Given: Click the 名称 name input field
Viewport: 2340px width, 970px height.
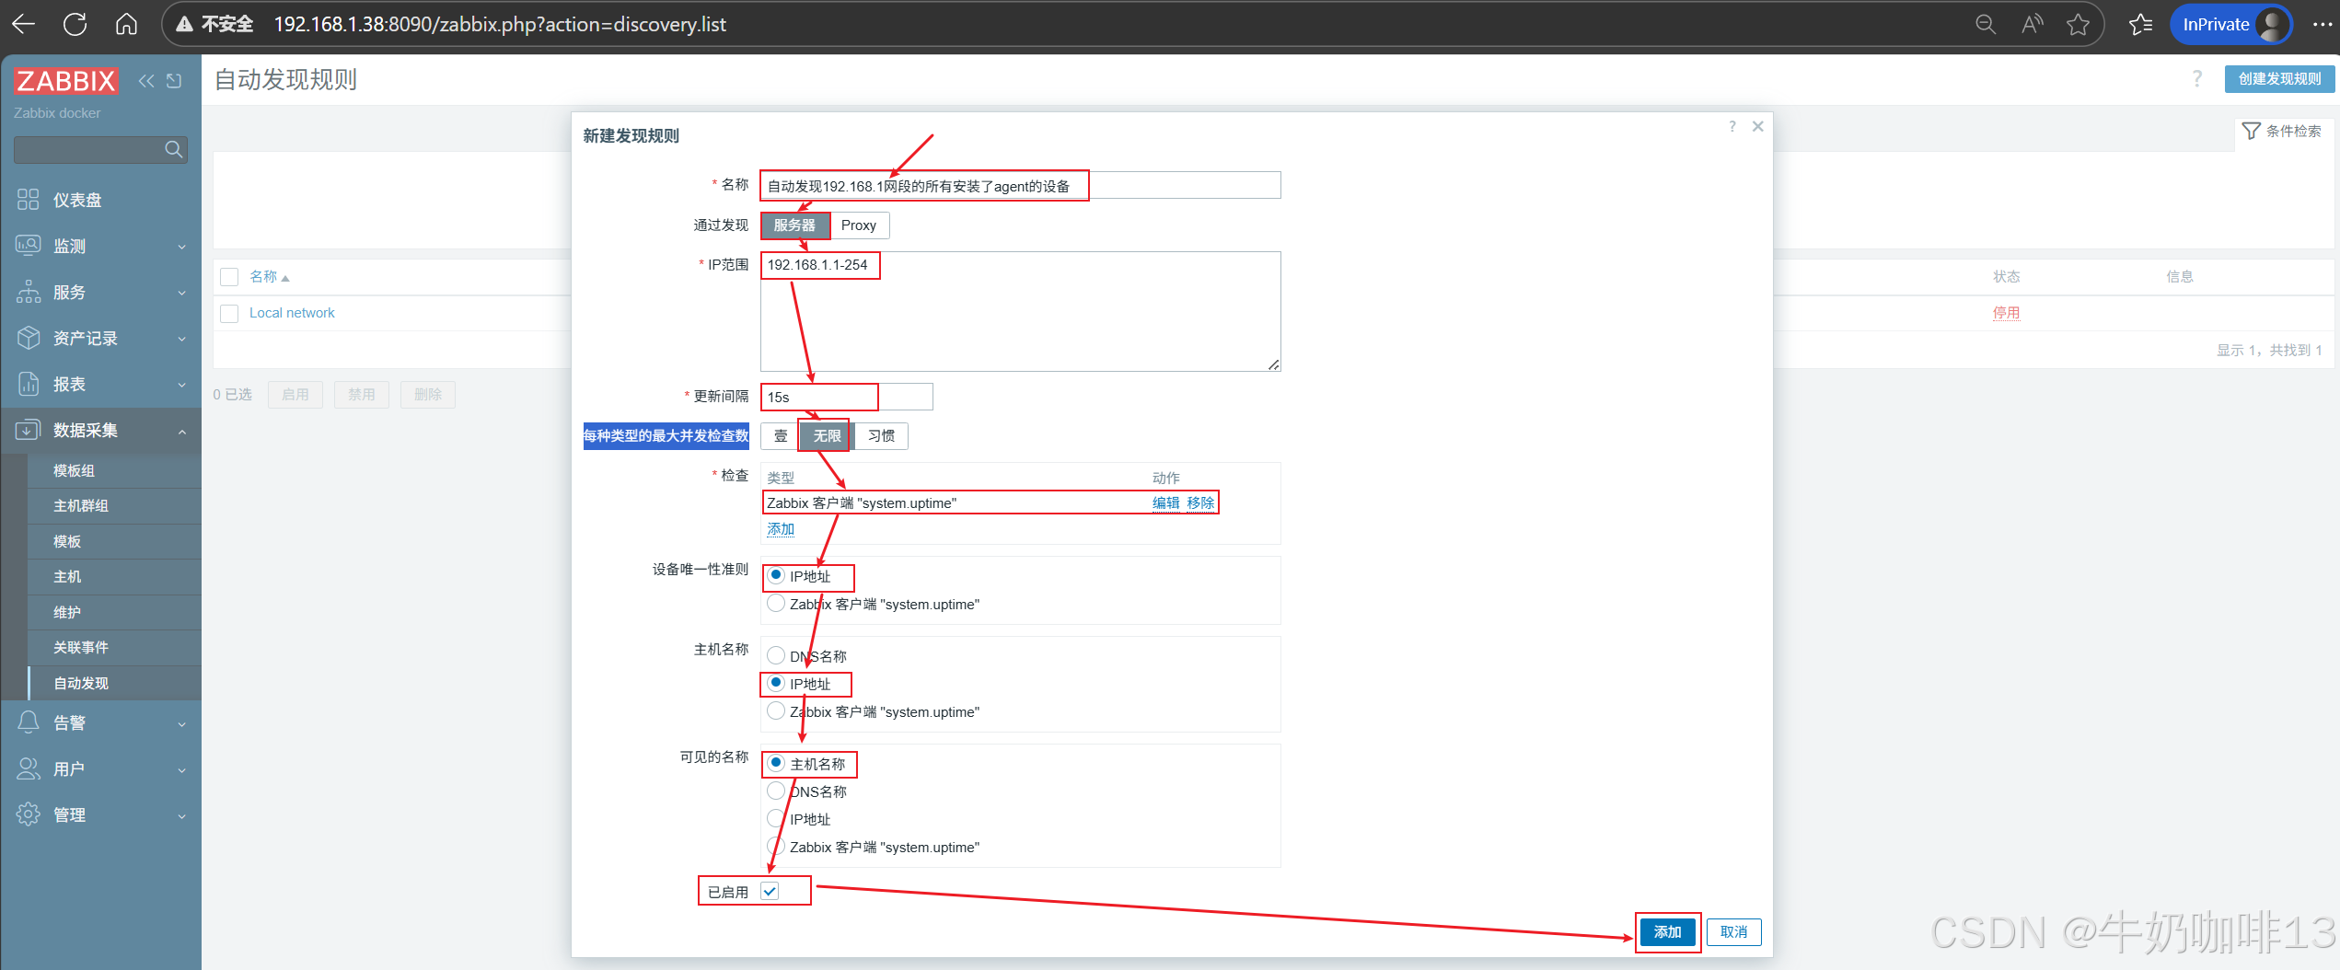Looking at the screenshot, I should (1020, 185).
